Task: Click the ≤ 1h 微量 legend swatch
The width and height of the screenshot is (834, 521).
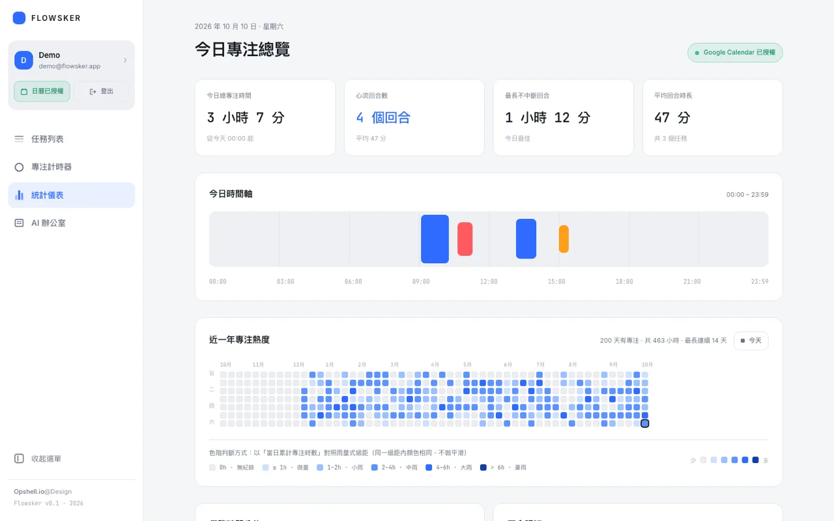Action: click(x=266, y=468)
